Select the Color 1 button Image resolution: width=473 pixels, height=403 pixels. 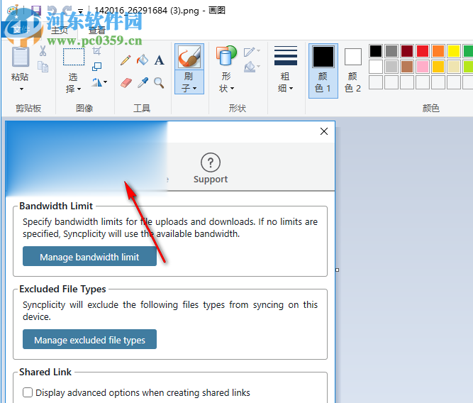coord(323,71)
